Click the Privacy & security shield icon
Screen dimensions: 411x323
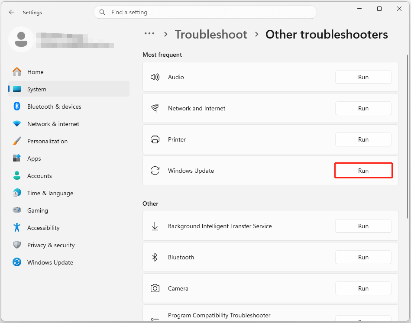[16, 245]
